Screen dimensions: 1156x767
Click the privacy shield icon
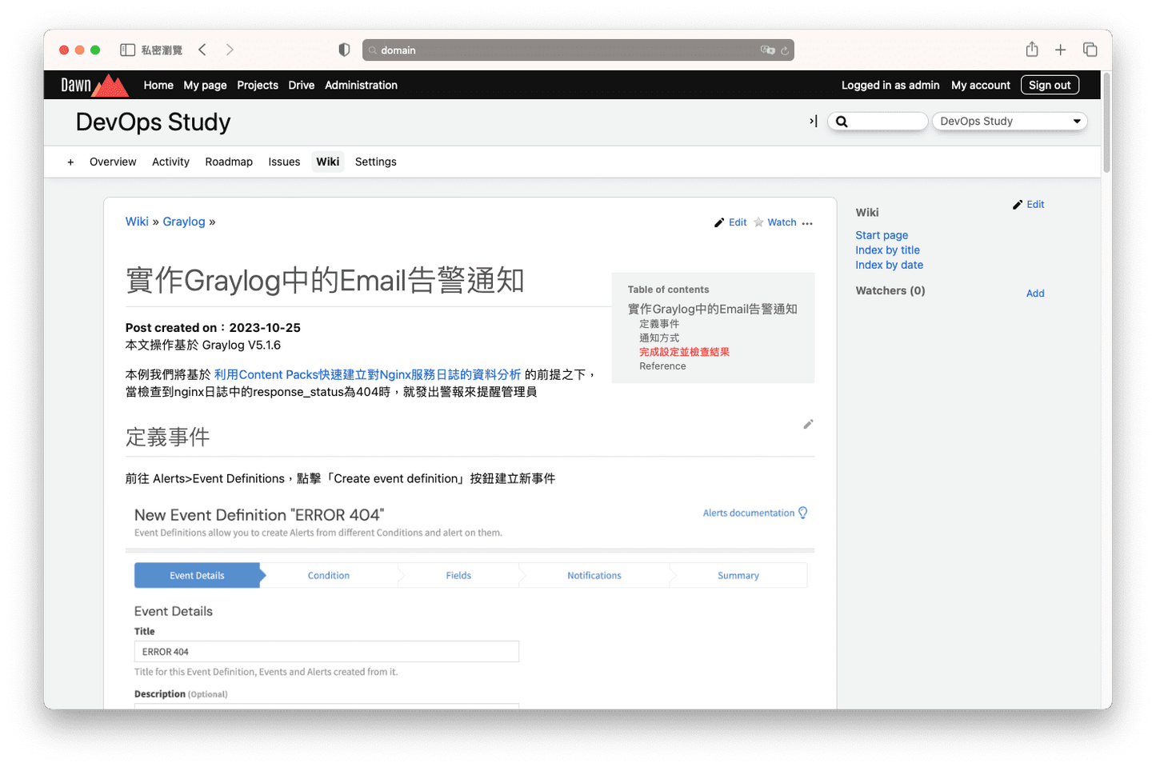[344, 50]
